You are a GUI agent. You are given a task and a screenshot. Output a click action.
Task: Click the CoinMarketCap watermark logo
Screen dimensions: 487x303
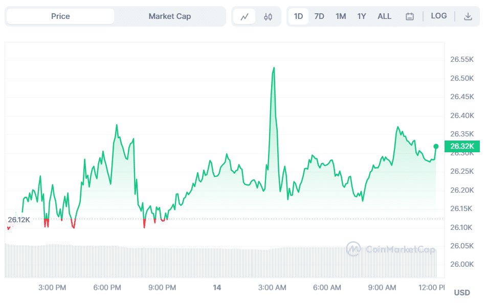[x=391, y=249]
